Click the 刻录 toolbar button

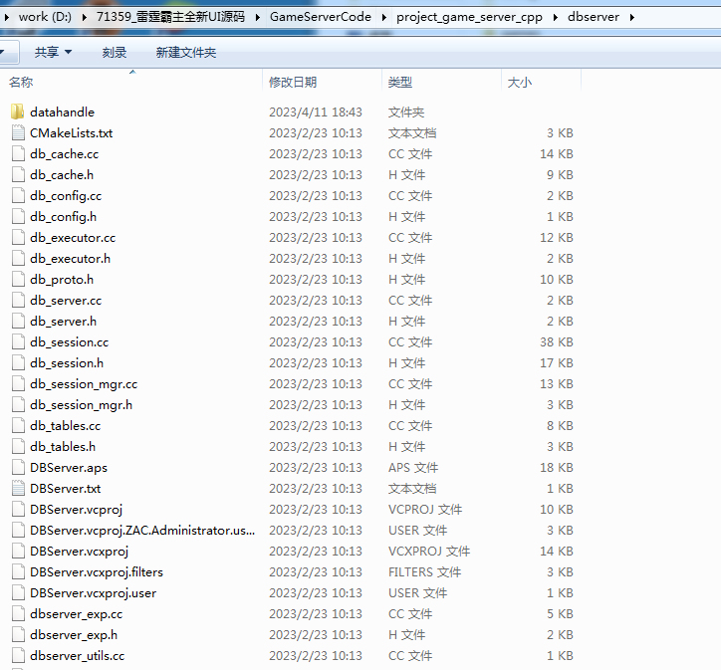pos(114,52)
